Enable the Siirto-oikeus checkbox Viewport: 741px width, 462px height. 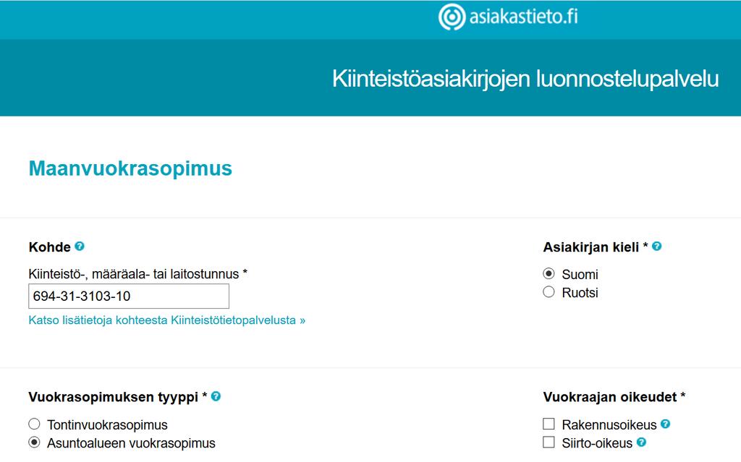(549, 442)
